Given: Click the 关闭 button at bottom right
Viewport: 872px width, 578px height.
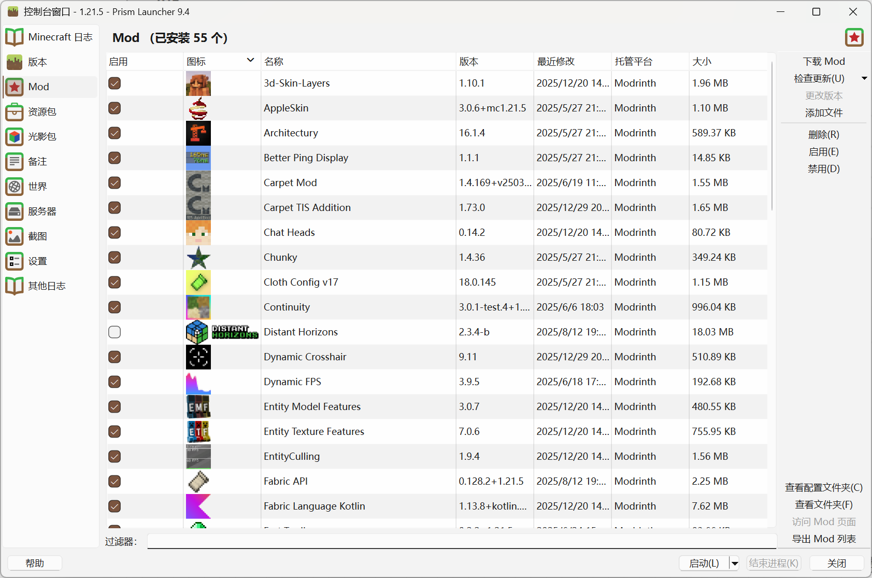Looking at the screenshot, I should click(837, 563).
